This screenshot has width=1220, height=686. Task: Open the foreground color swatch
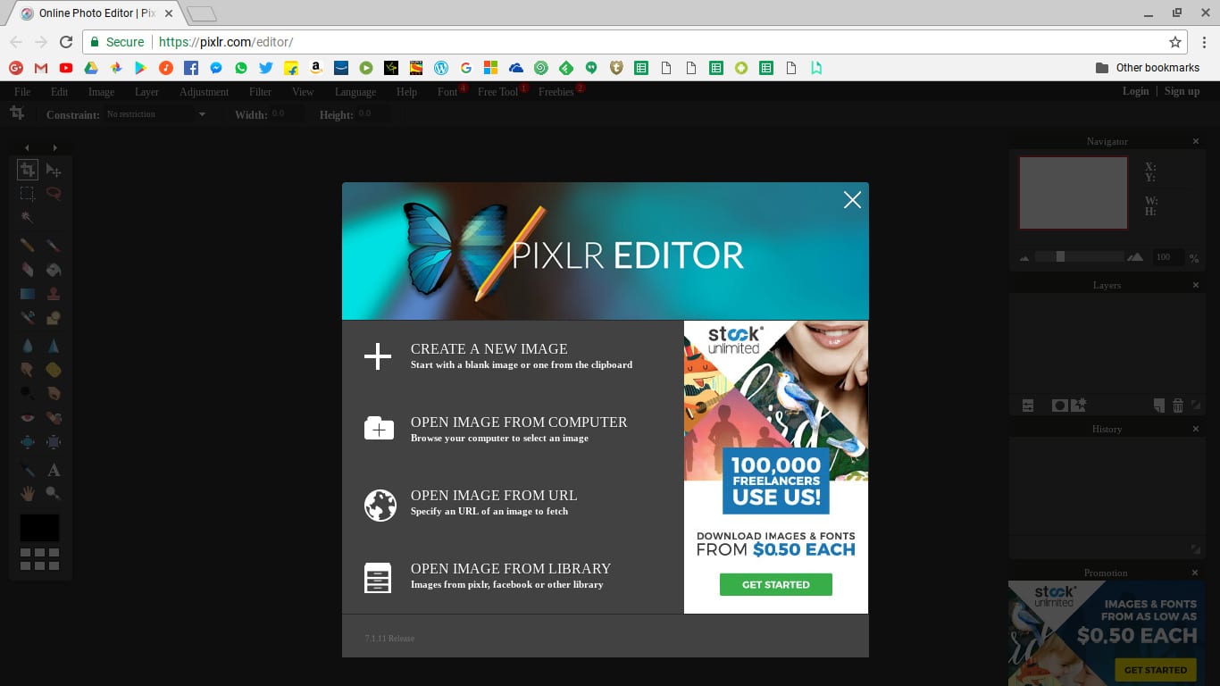[x=40, y=527]
